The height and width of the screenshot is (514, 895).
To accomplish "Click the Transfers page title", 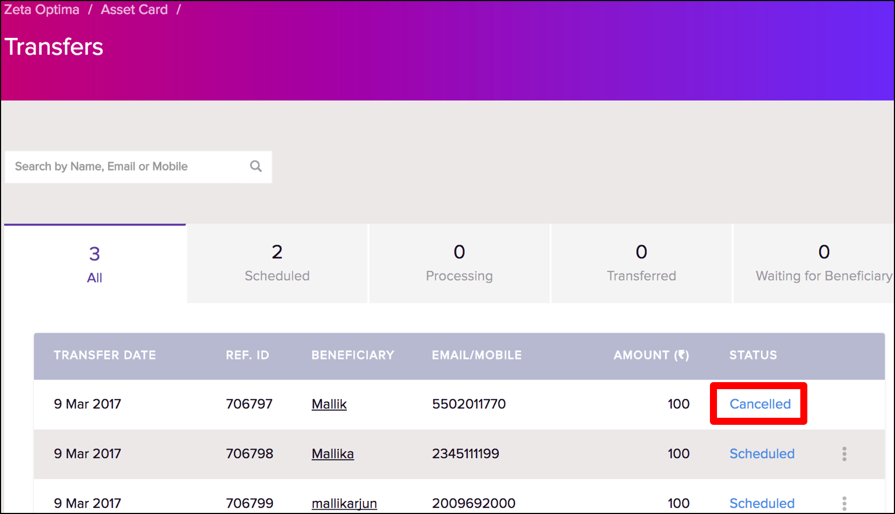I will (x=54, y=47).
